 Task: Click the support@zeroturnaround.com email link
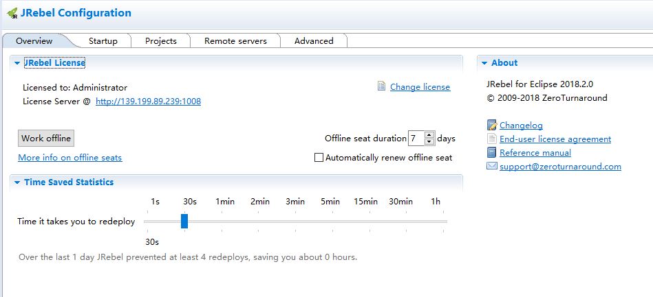point(560,167)
